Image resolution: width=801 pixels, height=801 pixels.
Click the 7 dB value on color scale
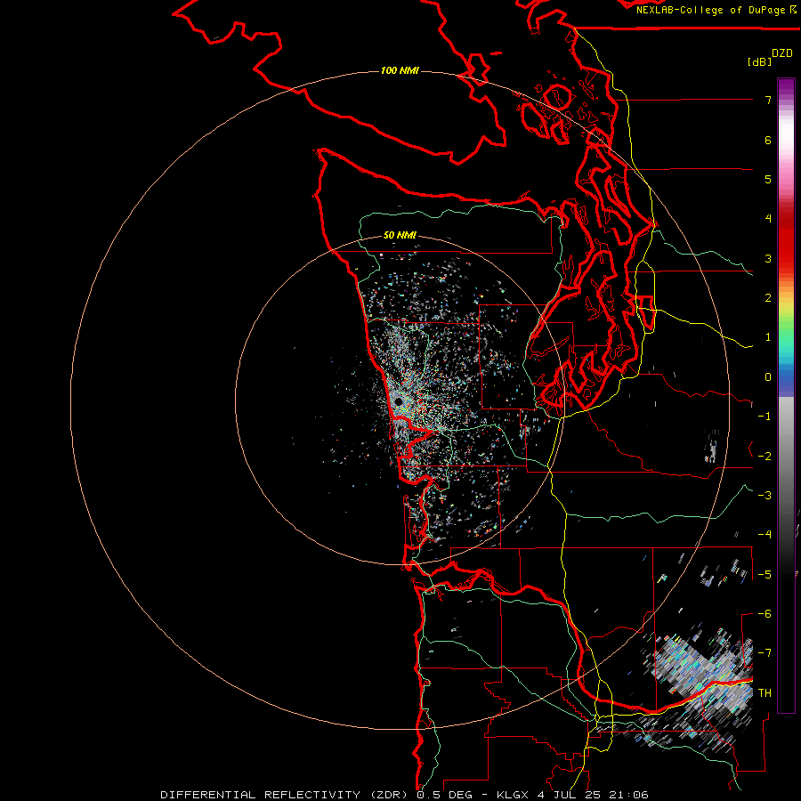[768, 100]
